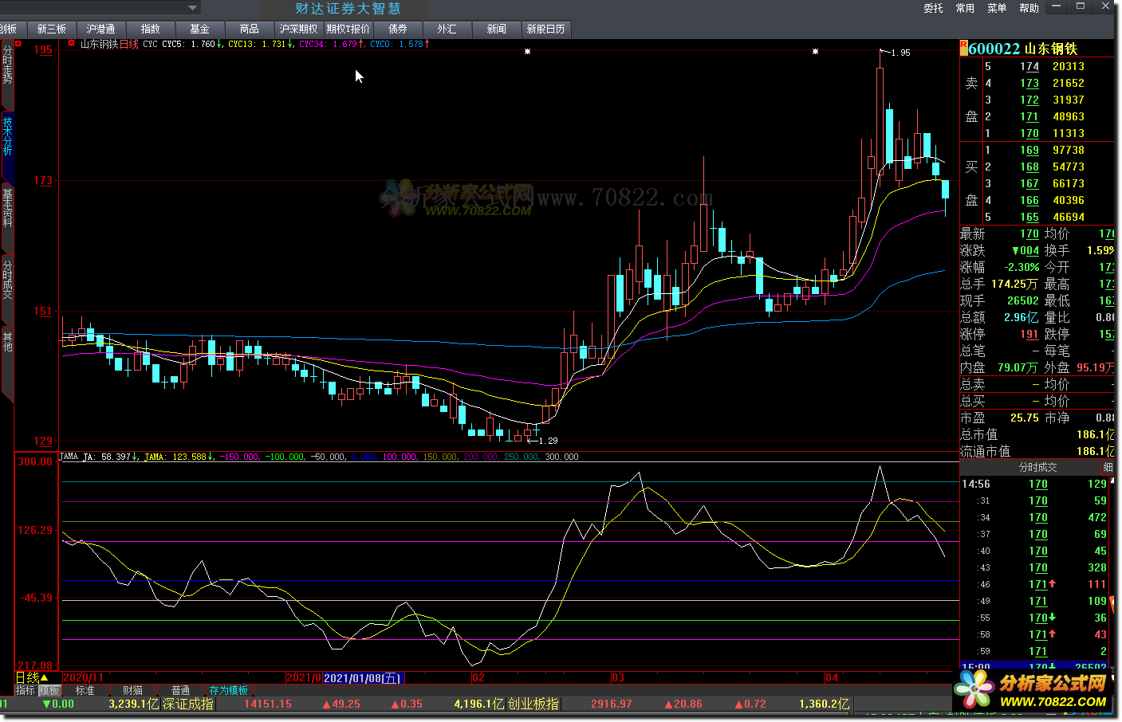Open the 菜单 main menu
Screen dimensions: 1122x722
pos(998,8)
